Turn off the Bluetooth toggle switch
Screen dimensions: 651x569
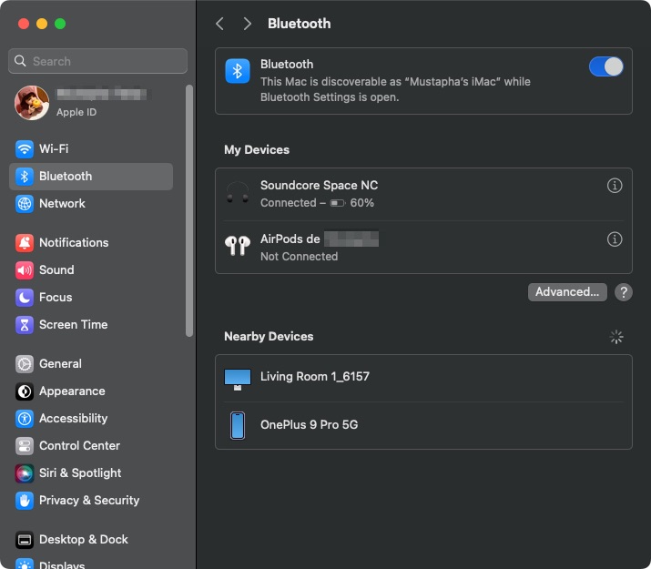(x=605, y=66)
